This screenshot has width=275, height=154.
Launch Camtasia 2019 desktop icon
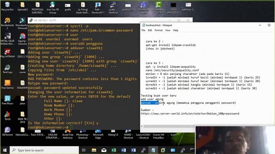point(158,8)
